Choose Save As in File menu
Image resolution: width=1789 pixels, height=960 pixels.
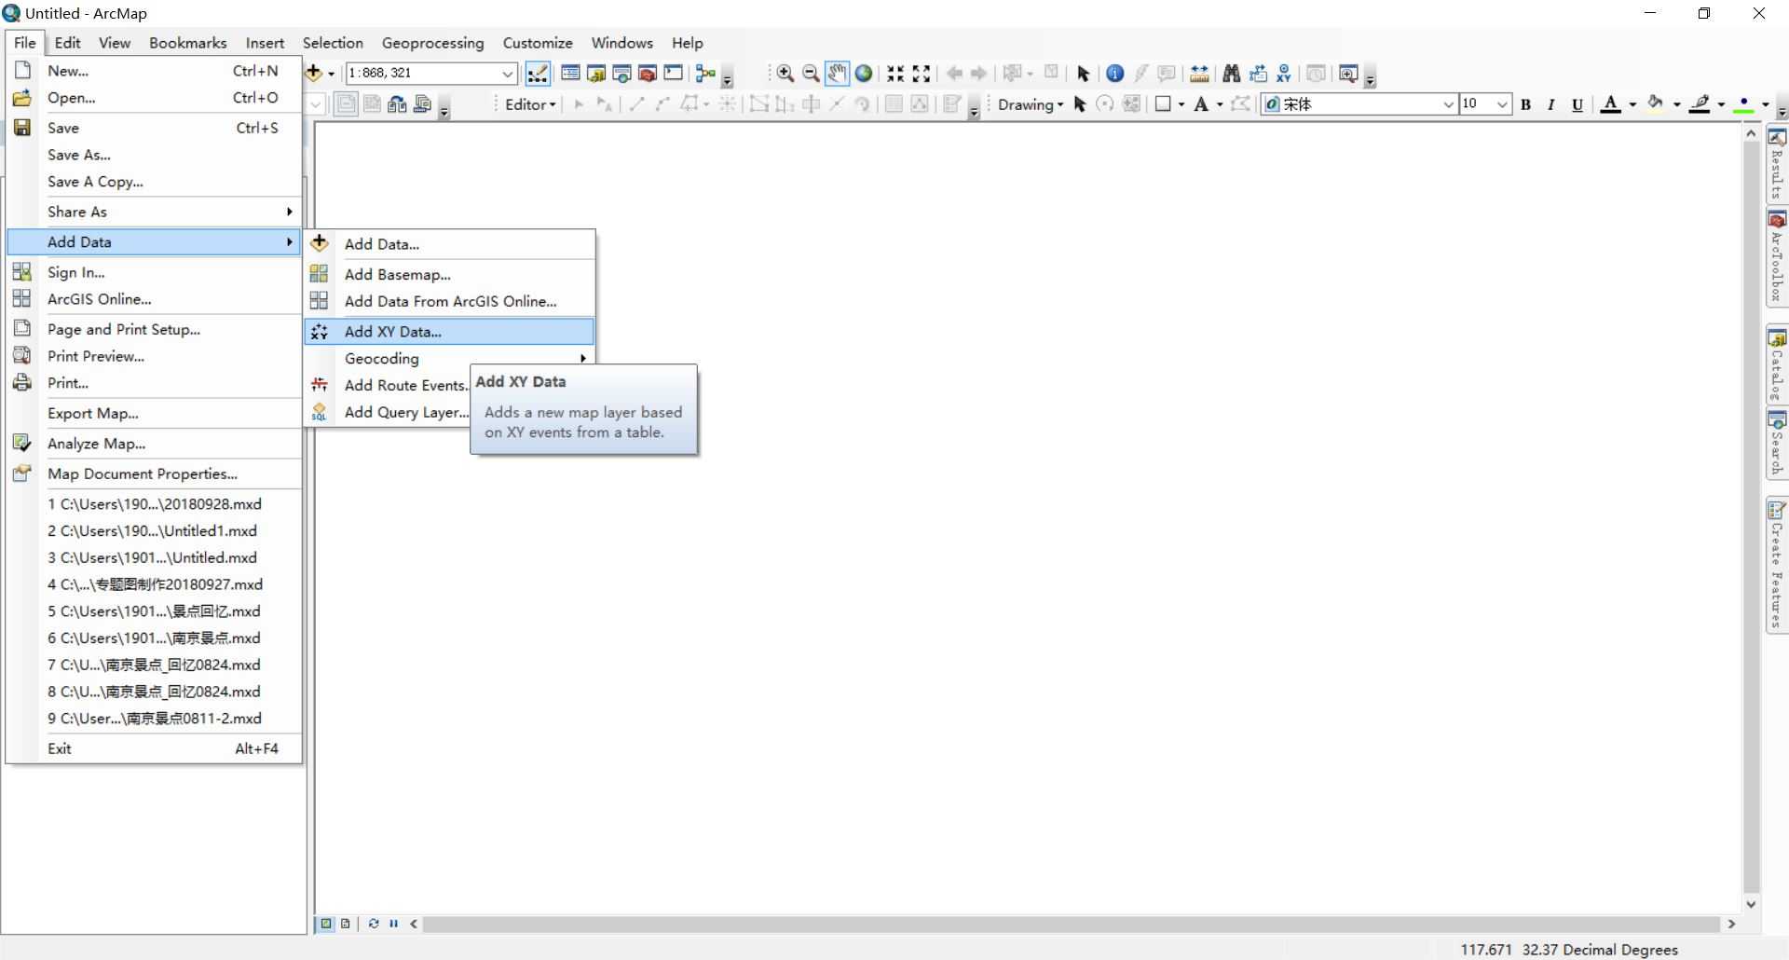[x=154, y=155]
